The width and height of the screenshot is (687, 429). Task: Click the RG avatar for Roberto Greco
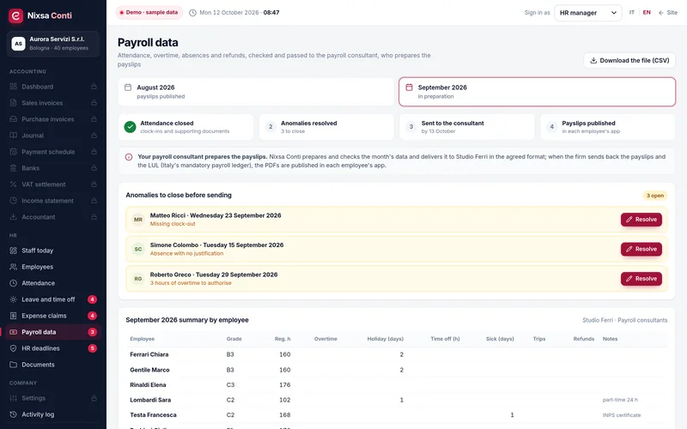(x=138, y=279)
